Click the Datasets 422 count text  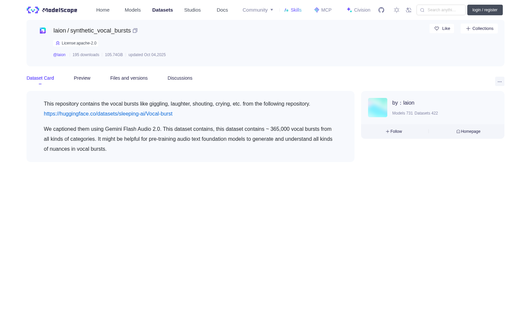point(426,113)
